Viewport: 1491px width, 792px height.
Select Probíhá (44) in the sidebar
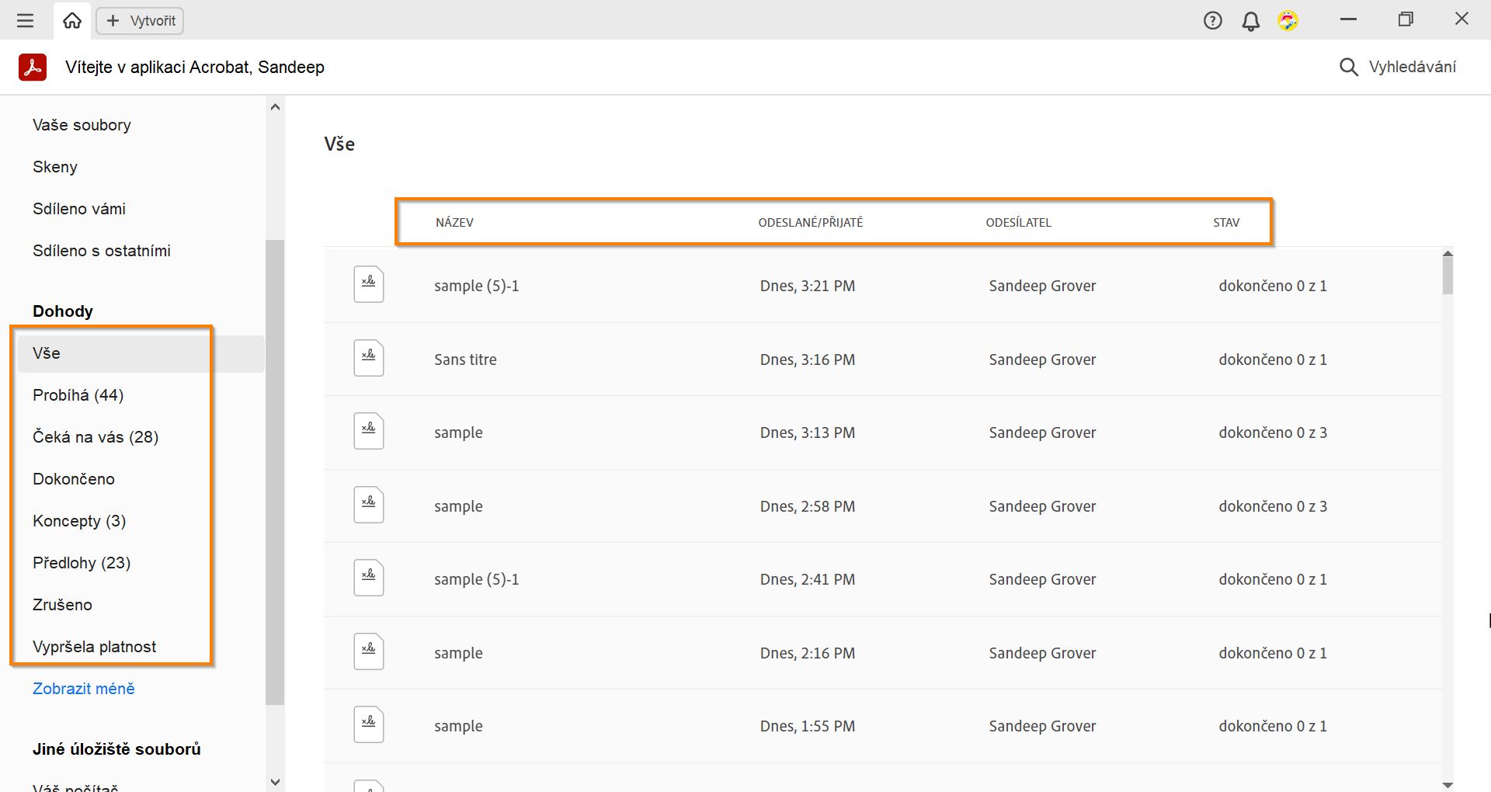click(x=78, y=395)
